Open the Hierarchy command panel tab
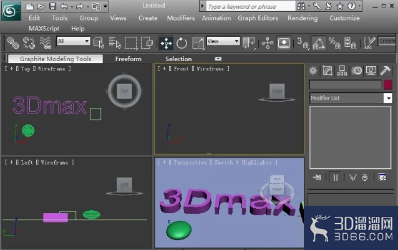This screenshot has width=398, height=250. click(342, 70)
